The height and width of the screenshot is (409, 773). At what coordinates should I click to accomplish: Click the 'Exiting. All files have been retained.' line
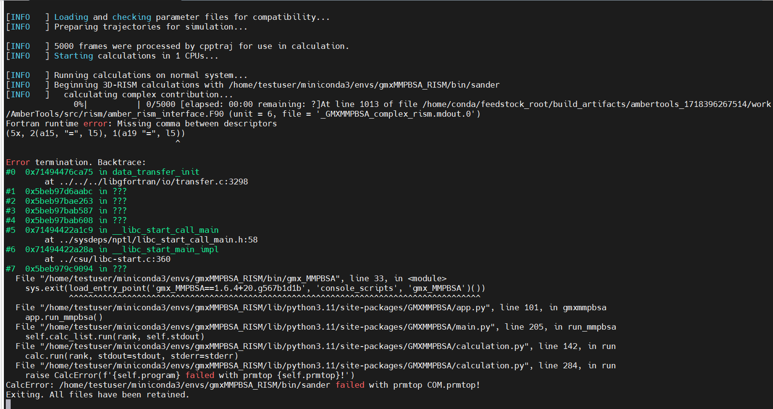[97, 394]
